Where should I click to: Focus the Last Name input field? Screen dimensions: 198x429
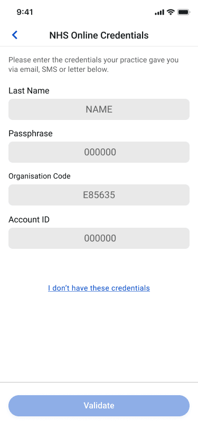click(x=99, y=109)
